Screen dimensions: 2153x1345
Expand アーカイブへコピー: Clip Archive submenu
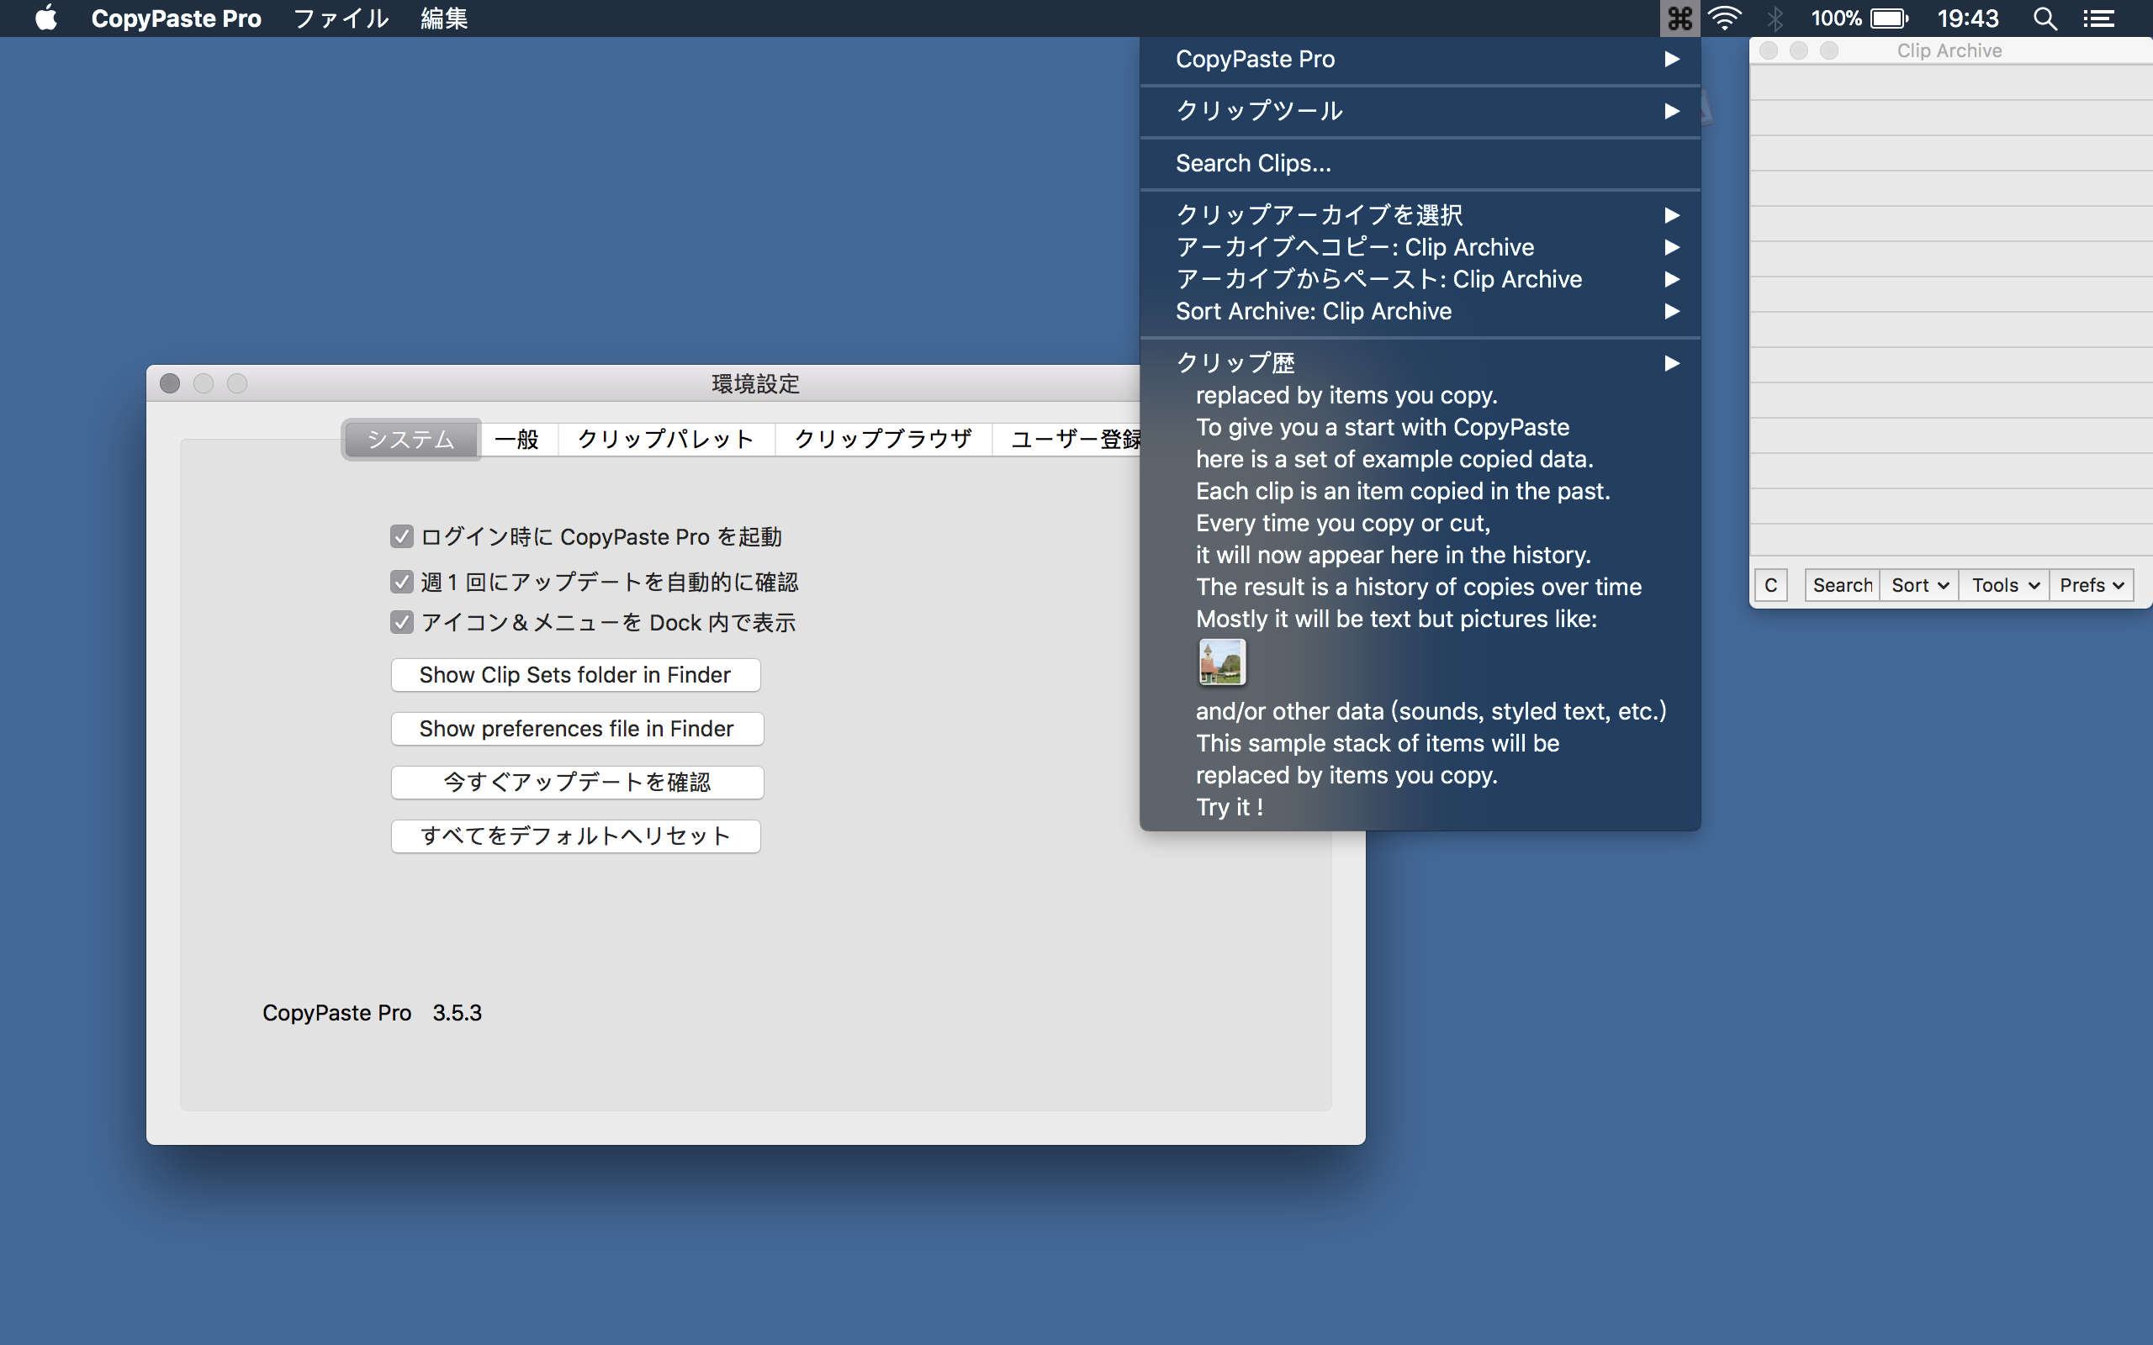click(x=1420, y=246)
